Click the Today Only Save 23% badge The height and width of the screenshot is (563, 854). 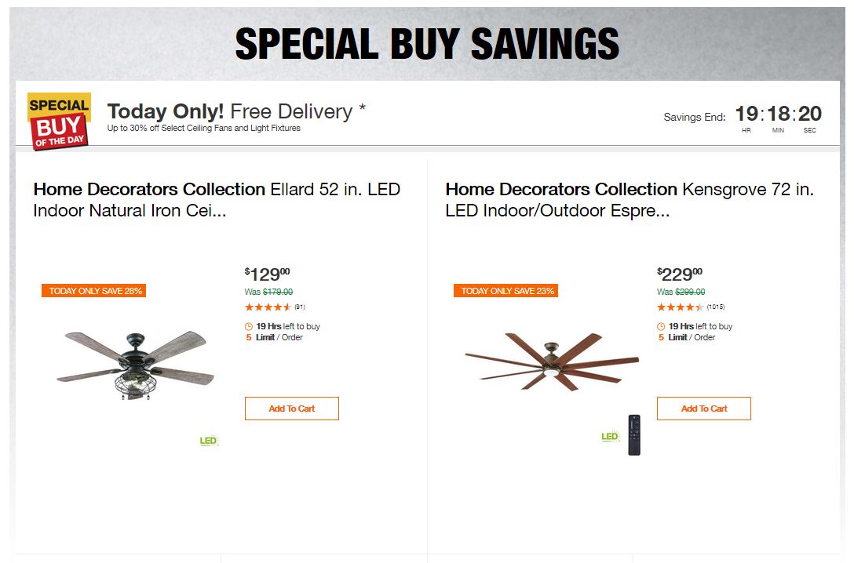point(508,291)
